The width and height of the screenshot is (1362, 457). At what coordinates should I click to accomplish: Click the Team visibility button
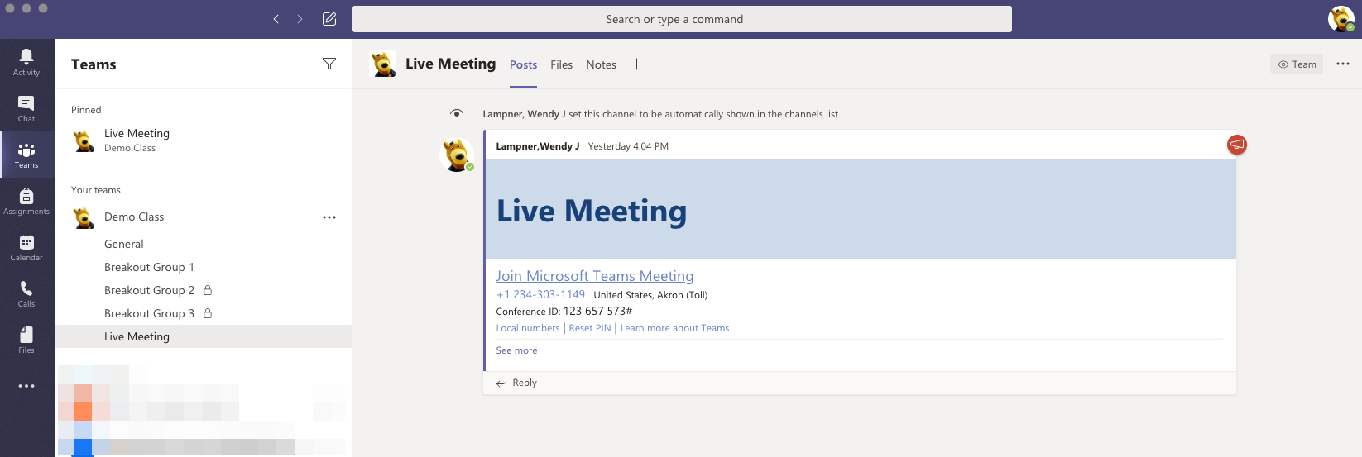pos(1297,64)
